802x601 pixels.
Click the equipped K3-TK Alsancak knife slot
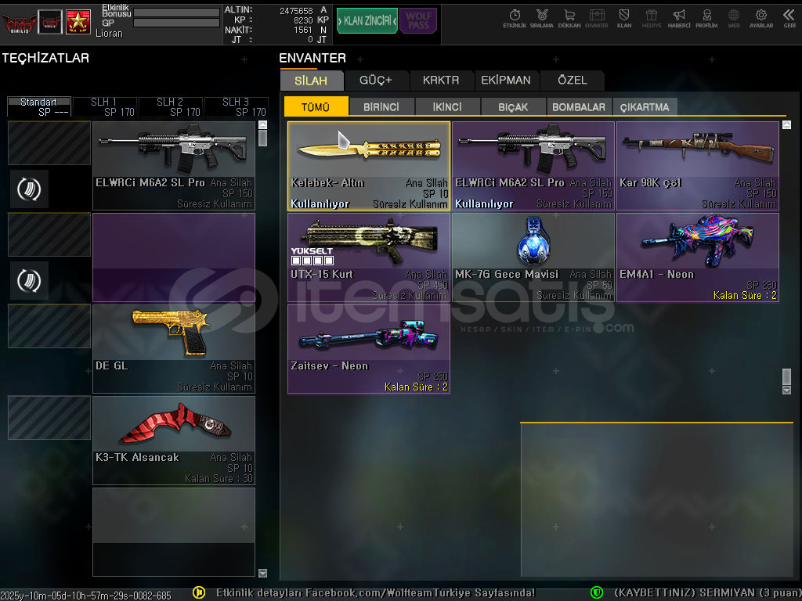click(x=174, y=440)
